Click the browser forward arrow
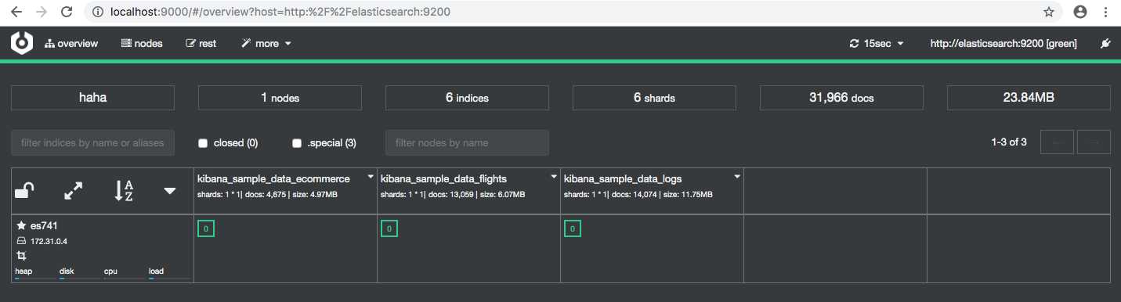1121x302 pixels. point(42,12)
